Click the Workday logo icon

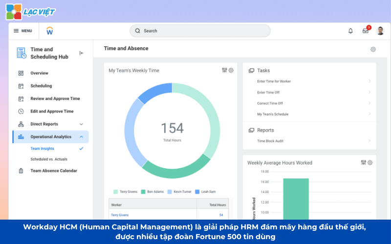pos(49,31)
